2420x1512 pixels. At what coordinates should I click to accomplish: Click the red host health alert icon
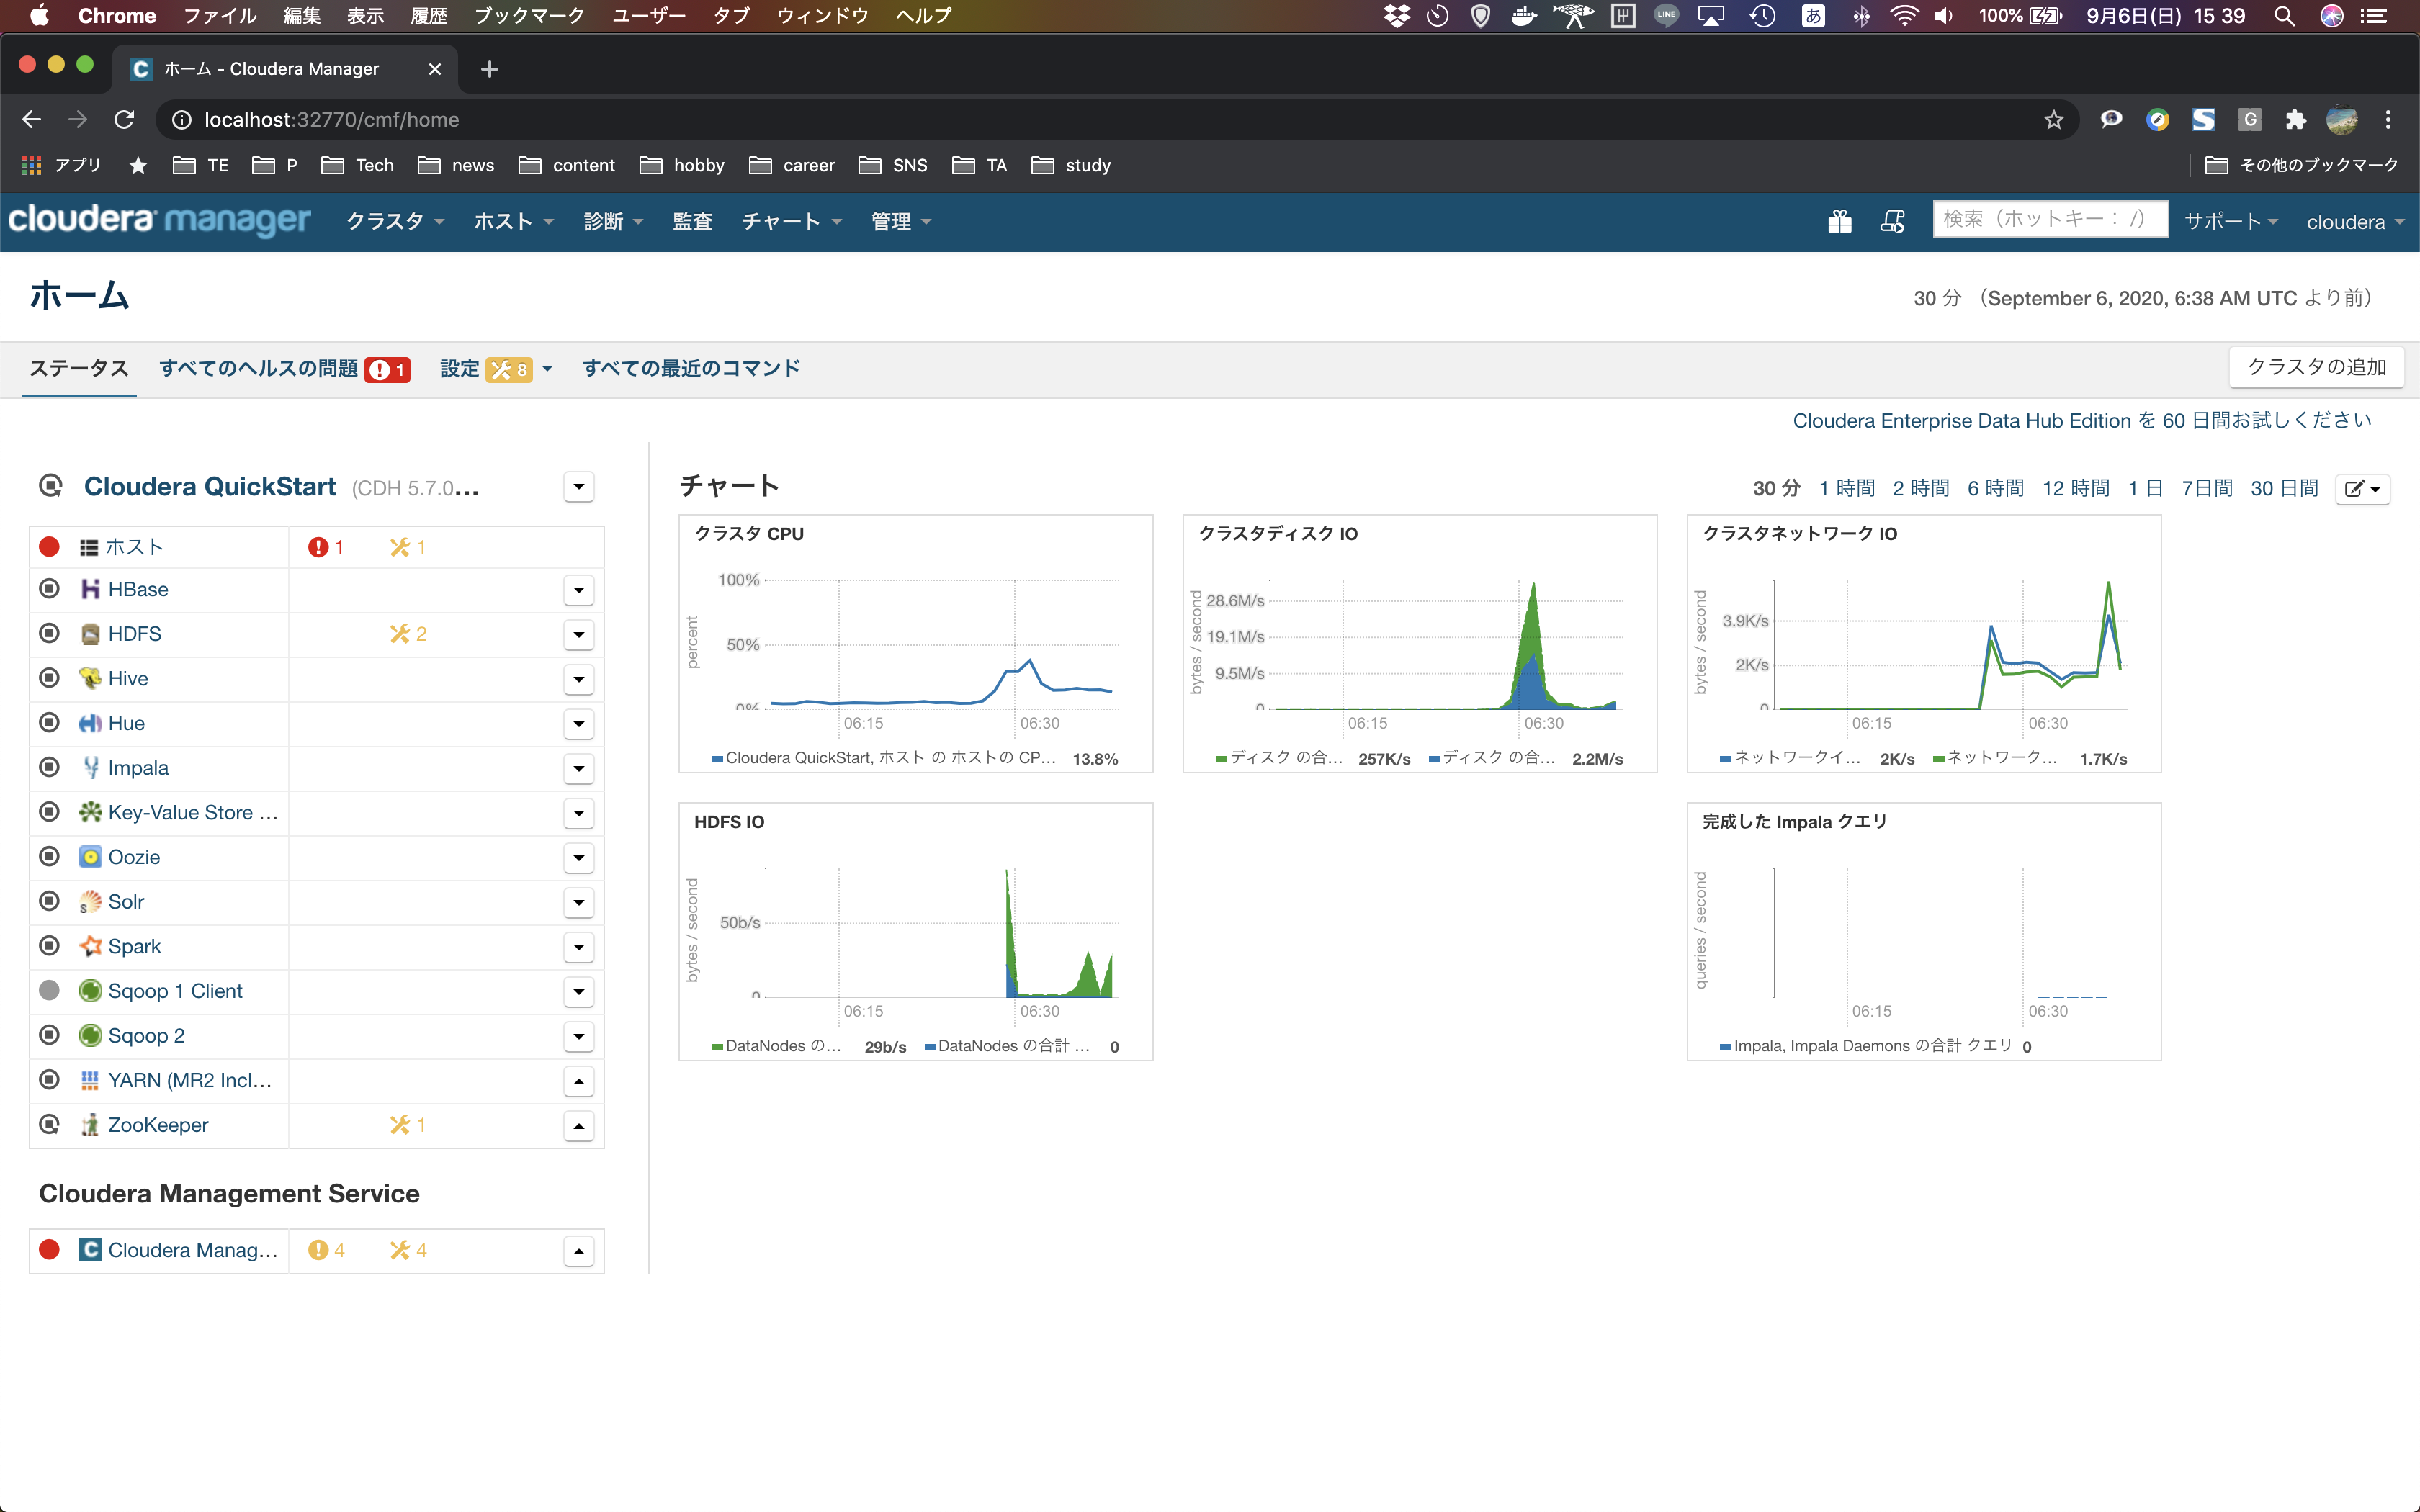pos(318,547)
